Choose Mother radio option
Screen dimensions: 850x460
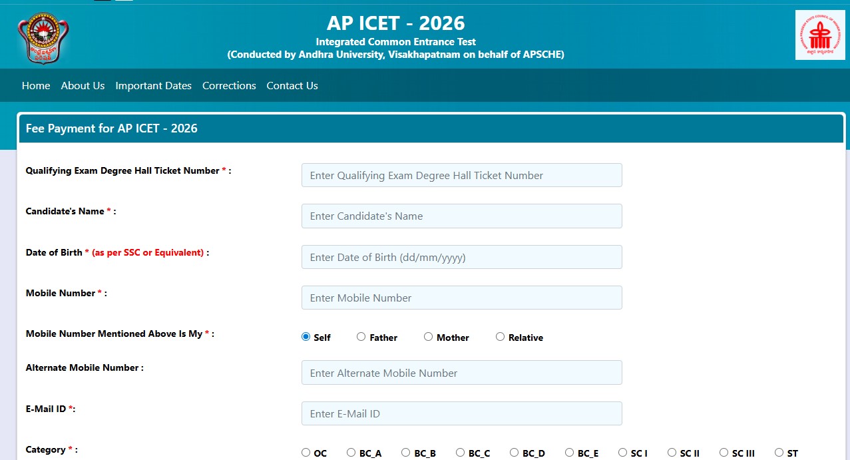429,337
